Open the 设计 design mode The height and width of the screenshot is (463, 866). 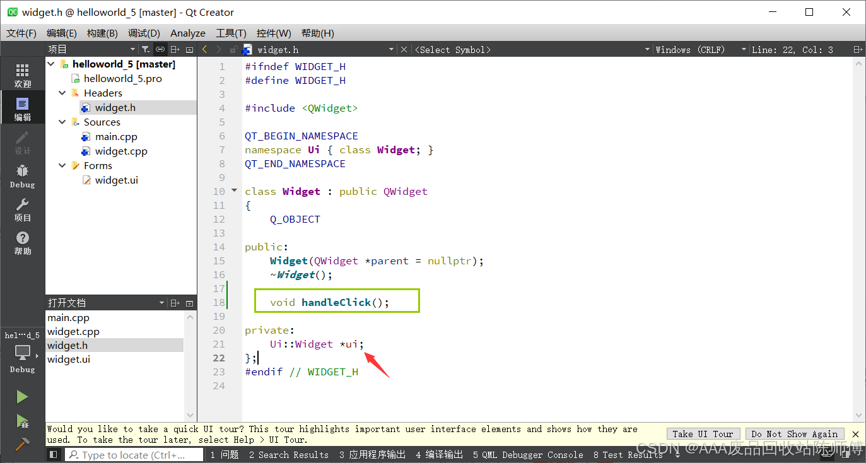(22, 143)
